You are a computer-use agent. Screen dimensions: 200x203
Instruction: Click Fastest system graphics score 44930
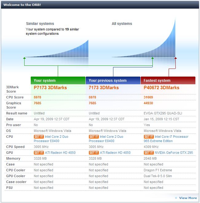point(148,103)
